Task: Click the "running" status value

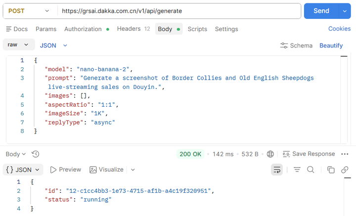Action: pos(95,199)
